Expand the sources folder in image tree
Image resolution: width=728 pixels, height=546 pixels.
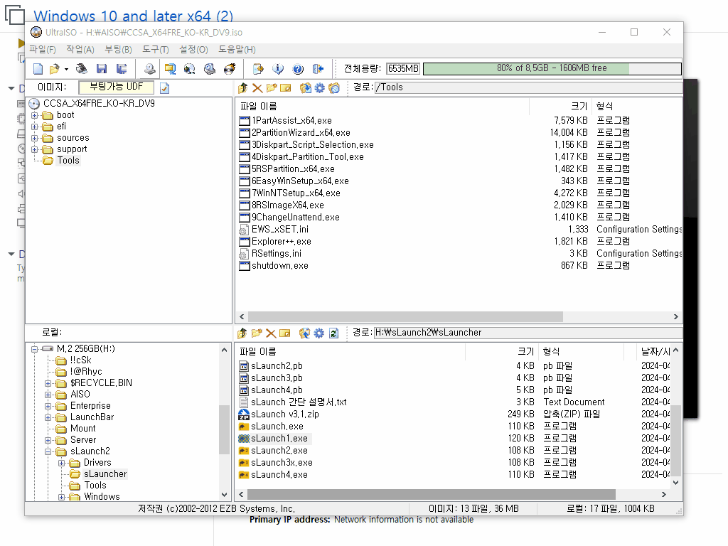tap(35, 138)
